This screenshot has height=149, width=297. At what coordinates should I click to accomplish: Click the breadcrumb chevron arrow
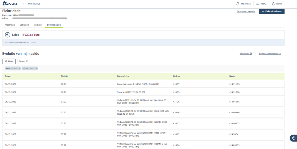(23, 4)
